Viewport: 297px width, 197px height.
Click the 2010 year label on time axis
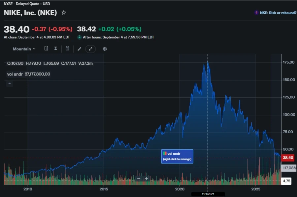click(28, 189)
